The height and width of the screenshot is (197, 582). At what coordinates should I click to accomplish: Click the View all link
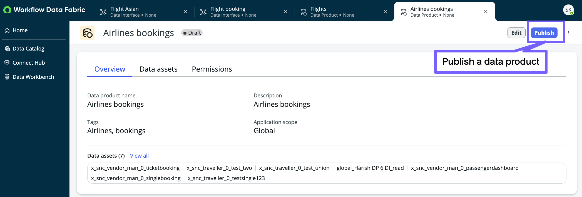[139, 156]
